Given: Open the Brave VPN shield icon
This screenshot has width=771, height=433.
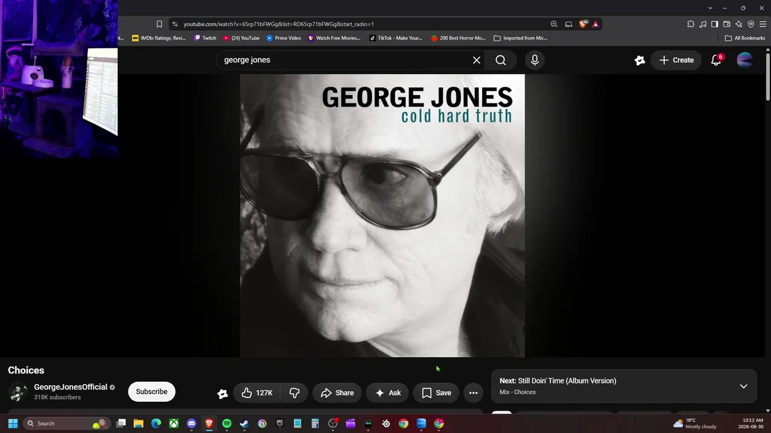Looking at the screenshot, I should click(751, 24).
